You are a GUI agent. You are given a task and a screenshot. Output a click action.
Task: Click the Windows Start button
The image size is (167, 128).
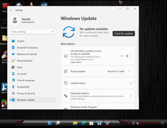pyautogui.click(x=50, y=123)
